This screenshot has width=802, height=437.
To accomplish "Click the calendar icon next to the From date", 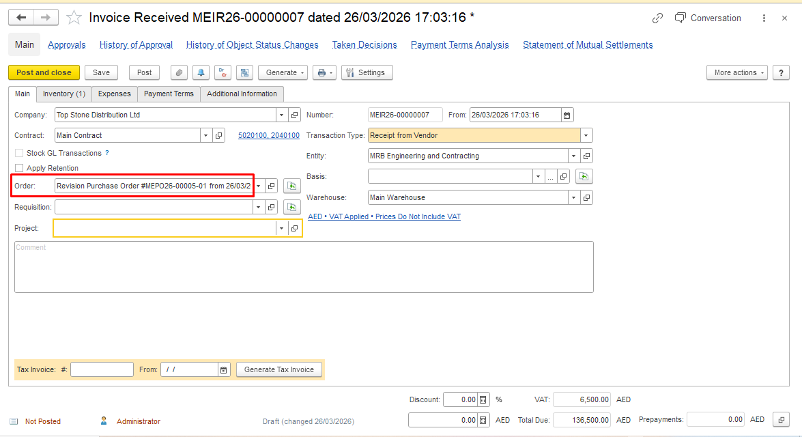I will (567, 115).
